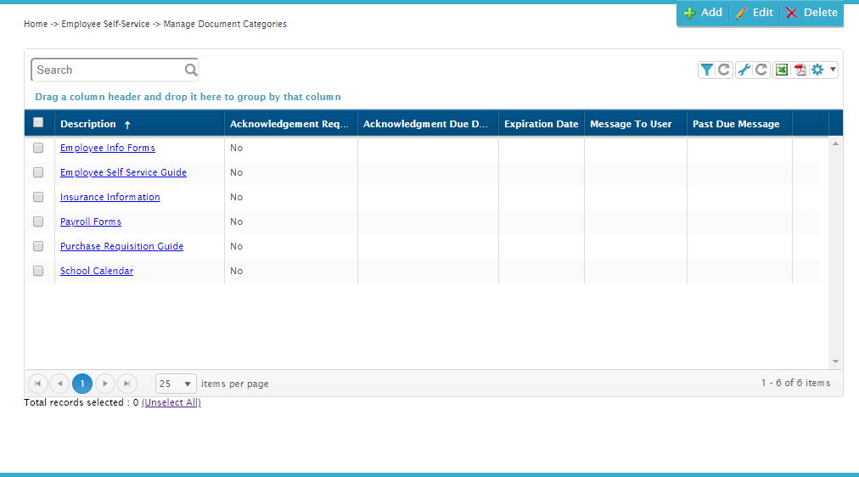859x477 pixels.
Task: Click the reset arrow beside the funnel icon
Action: point(724,70)
